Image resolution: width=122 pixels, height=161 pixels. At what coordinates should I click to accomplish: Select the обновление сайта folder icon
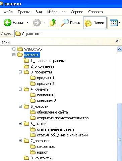[33, 112]
